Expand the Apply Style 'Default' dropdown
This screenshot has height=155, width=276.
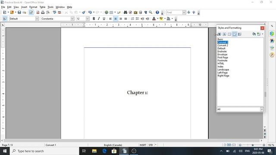(37, 19)
